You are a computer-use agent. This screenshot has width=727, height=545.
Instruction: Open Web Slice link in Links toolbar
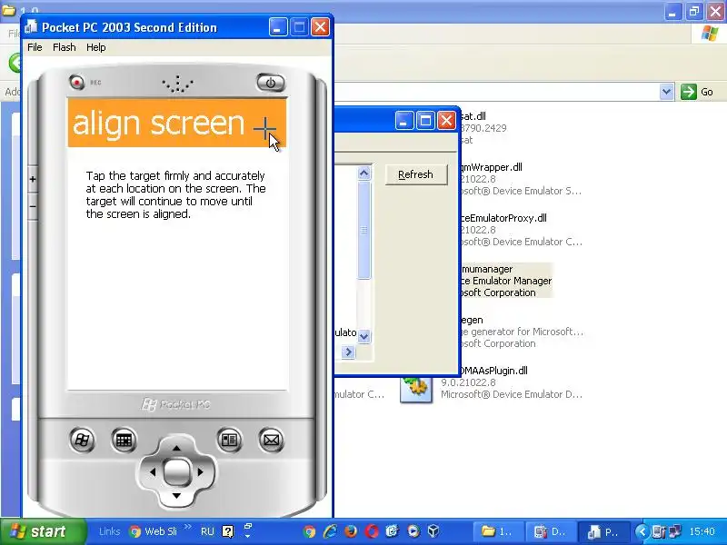[x=154, y=531]
